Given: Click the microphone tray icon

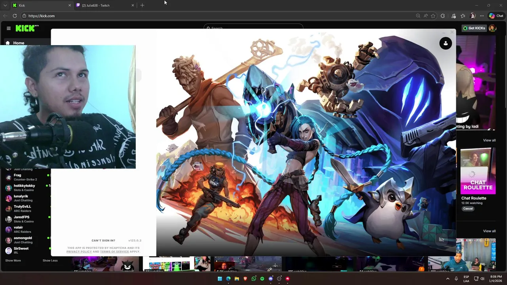Looking at the screenshot, I should tap(456, 279).
